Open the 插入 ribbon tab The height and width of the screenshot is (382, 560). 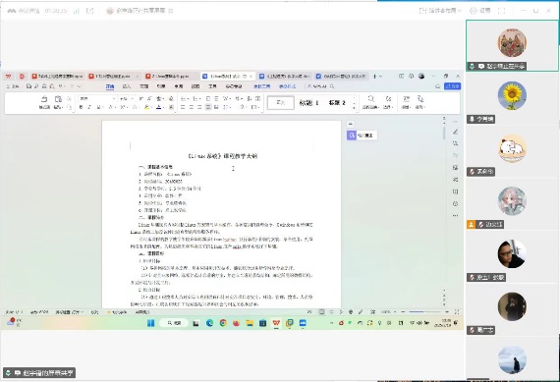127,86
